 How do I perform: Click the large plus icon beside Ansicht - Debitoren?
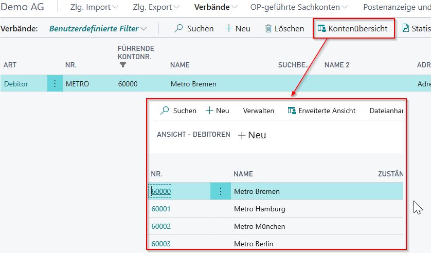point(242,135)
